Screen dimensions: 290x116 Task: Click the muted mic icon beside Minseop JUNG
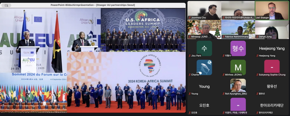189,37
